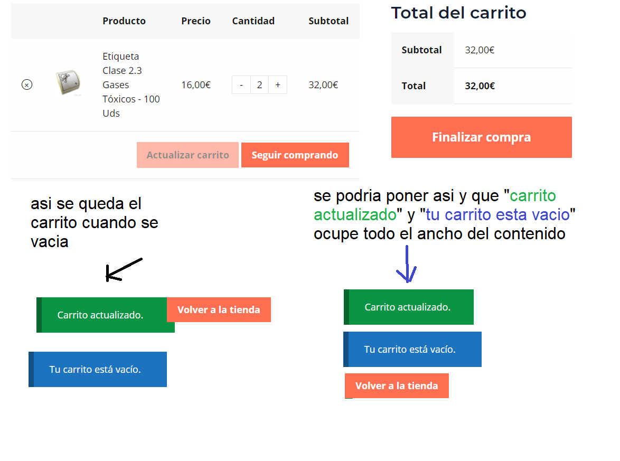Open the Etiqueta Clase 2.3 product thumbnail

pyautogui.click(x=69, y=82)
